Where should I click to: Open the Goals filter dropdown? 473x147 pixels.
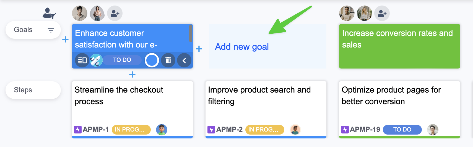click(x=51, y=30)
